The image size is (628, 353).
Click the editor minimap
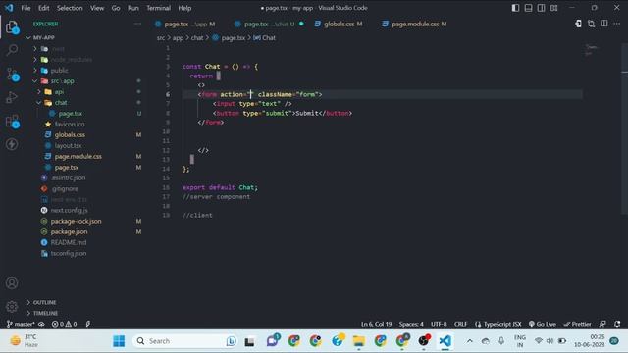(x=591, y=50)
